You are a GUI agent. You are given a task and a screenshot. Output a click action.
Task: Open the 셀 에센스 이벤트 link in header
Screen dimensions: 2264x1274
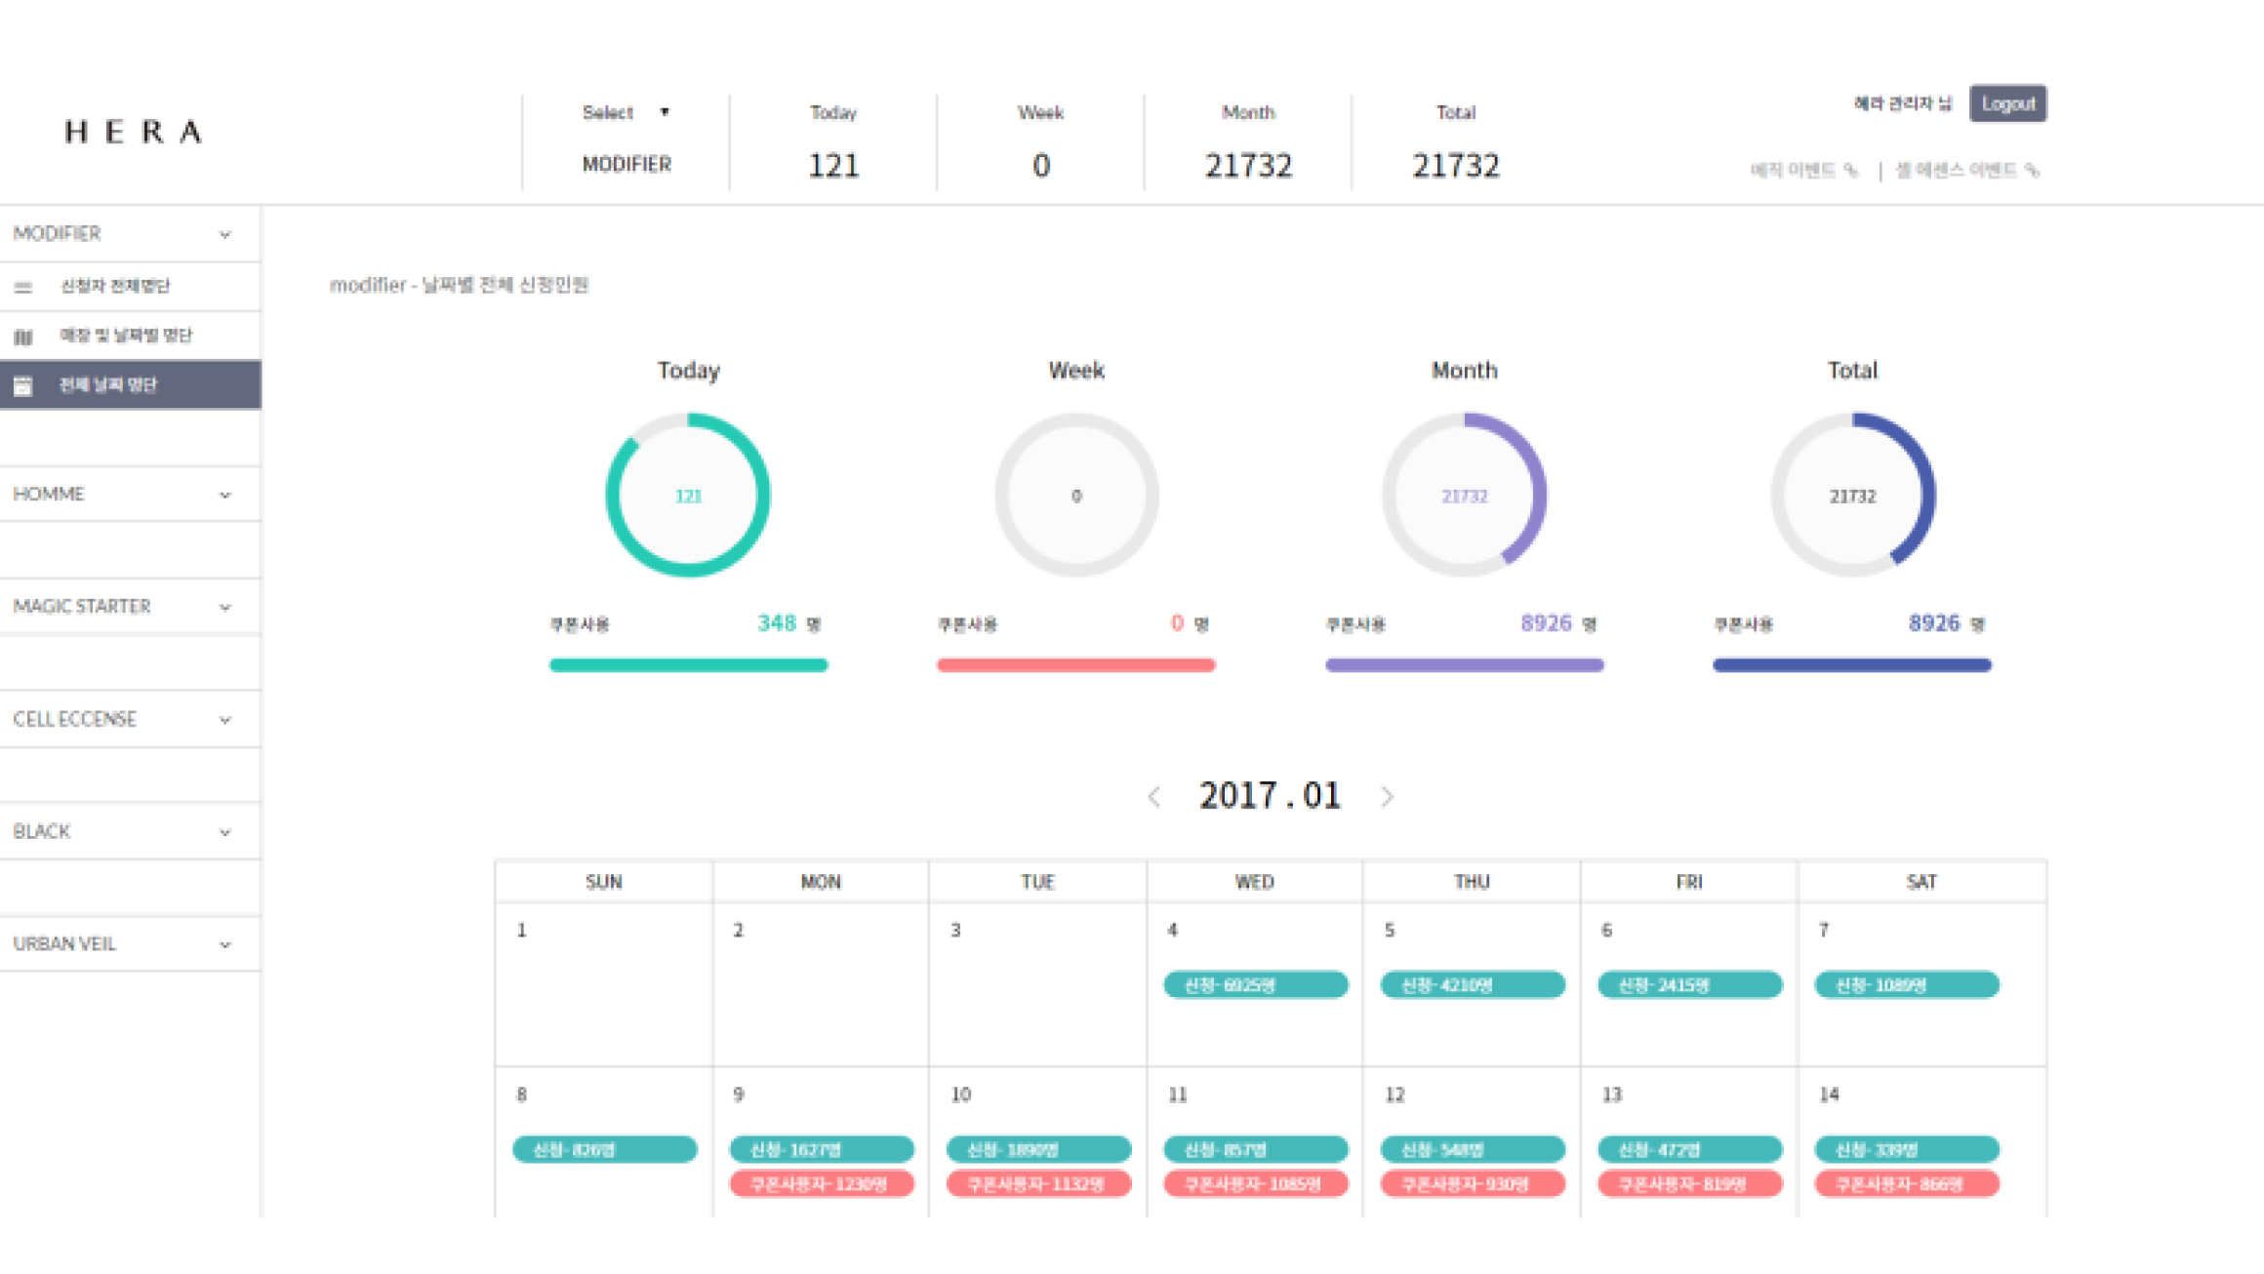point(1967,170)
